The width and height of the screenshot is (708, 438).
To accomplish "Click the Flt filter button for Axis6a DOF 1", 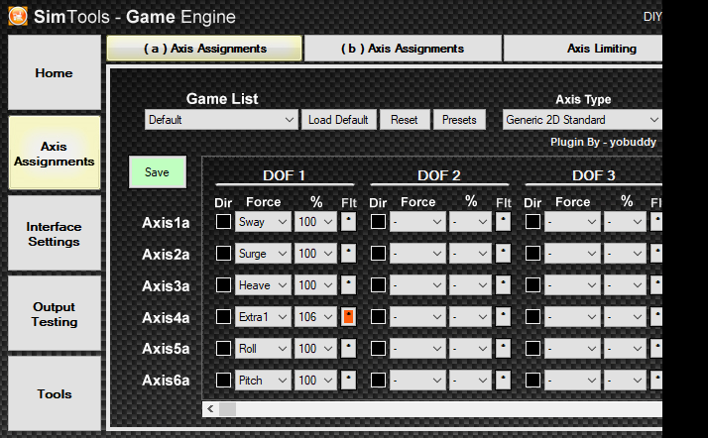I will (348, 380).
